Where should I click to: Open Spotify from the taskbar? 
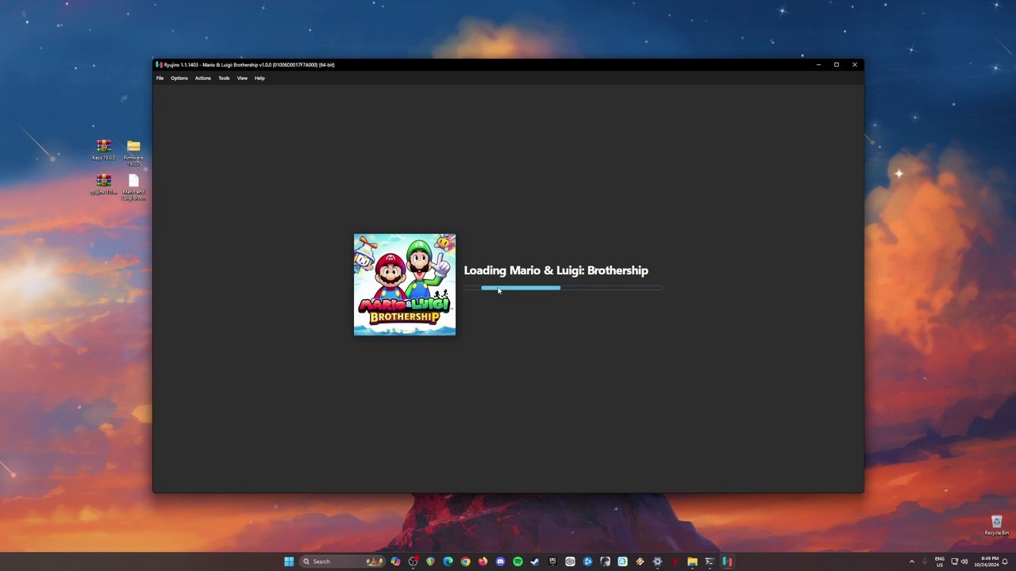518,561
